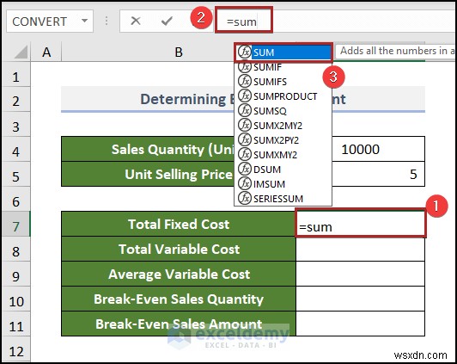This screenshot has width=457, height=364.
Task: Select row 11 header
Action: click(x=15, y=326)
